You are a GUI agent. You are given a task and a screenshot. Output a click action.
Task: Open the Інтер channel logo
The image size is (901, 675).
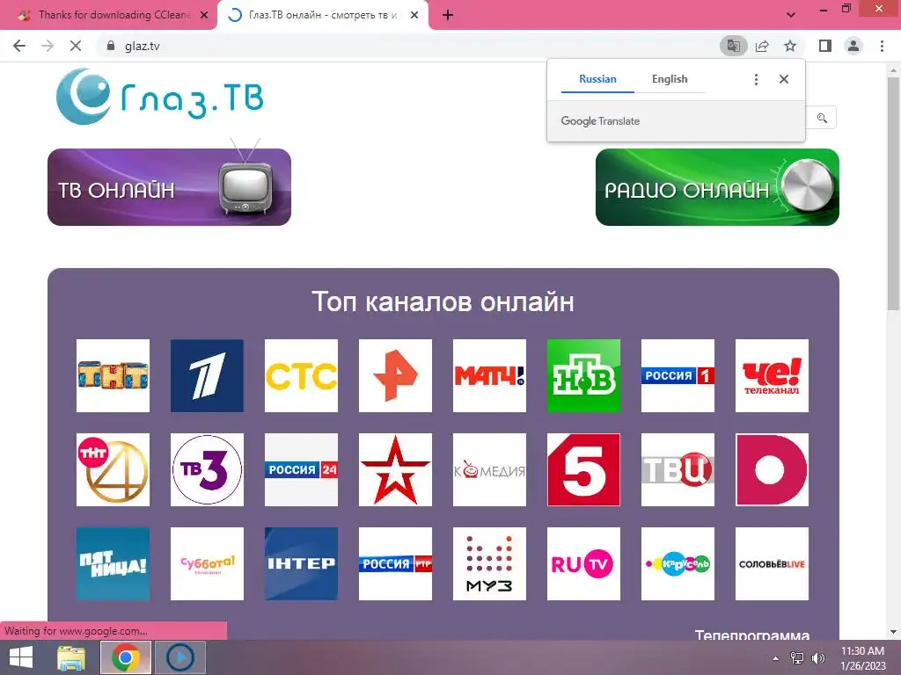pos(301,563)
